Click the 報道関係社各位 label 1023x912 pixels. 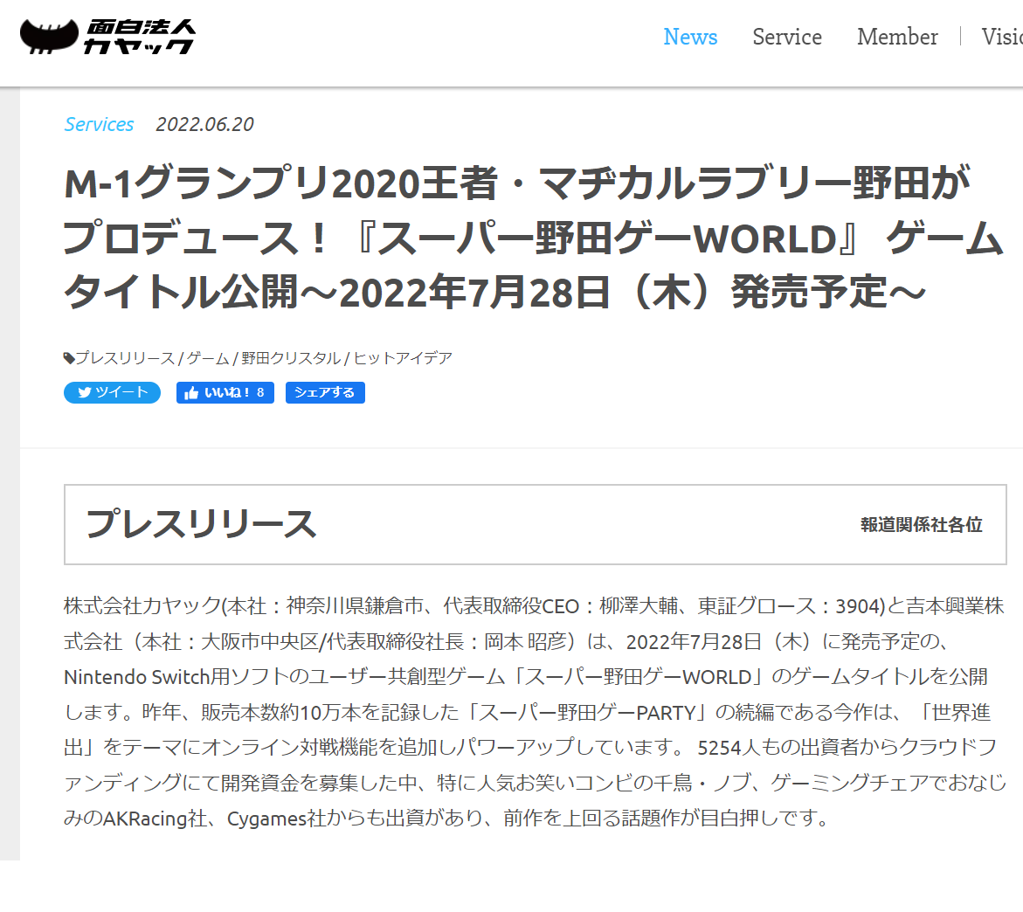click(921, 525)
